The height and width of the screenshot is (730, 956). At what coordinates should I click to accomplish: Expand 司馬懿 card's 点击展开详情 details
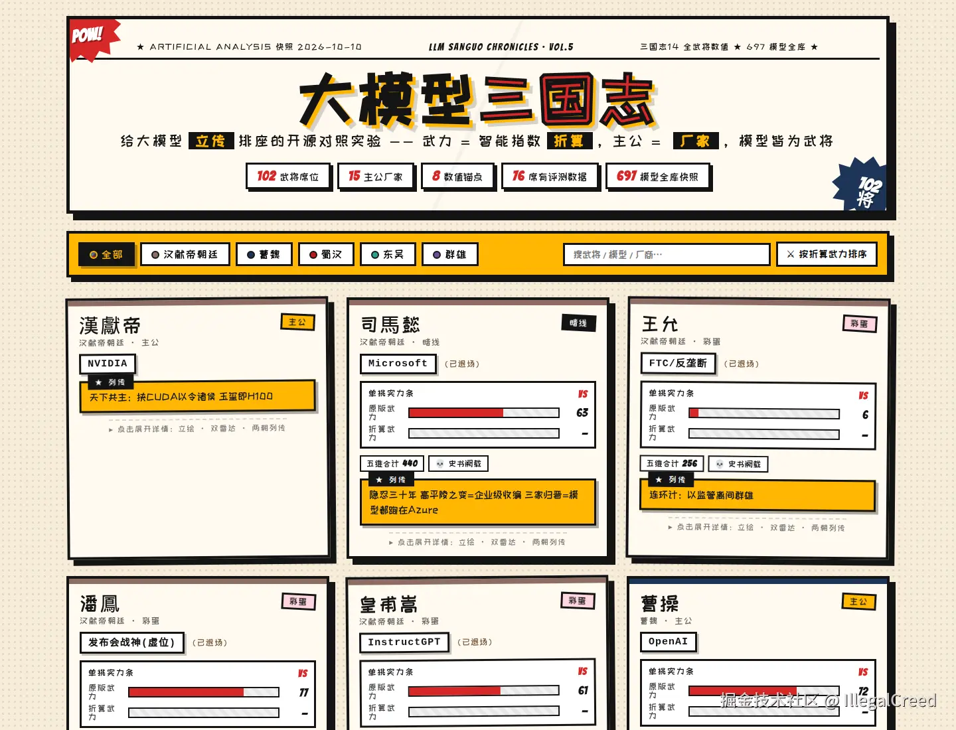(477, 542)
